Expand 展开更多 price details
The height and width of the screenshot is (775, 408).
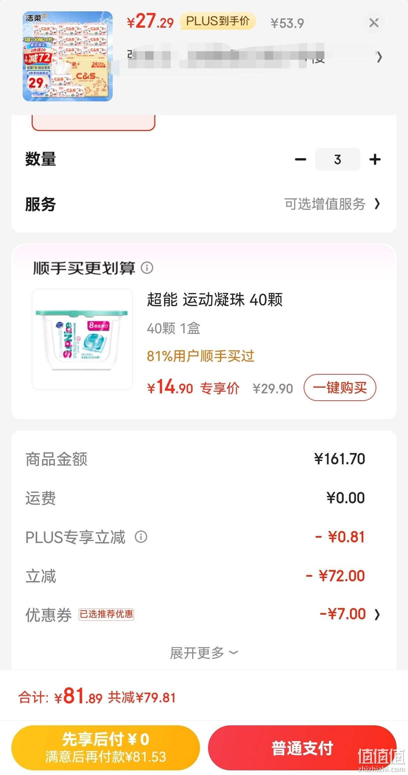204,653
